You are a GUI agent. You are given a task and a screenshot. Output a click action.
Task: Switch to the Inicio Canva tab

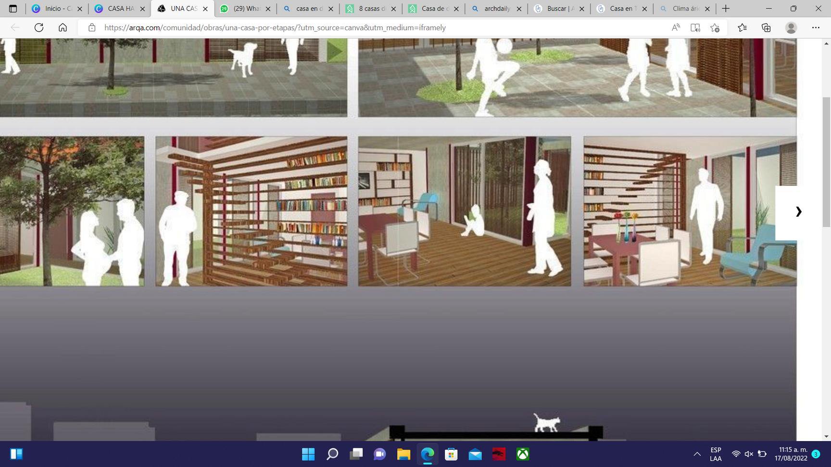57,9
